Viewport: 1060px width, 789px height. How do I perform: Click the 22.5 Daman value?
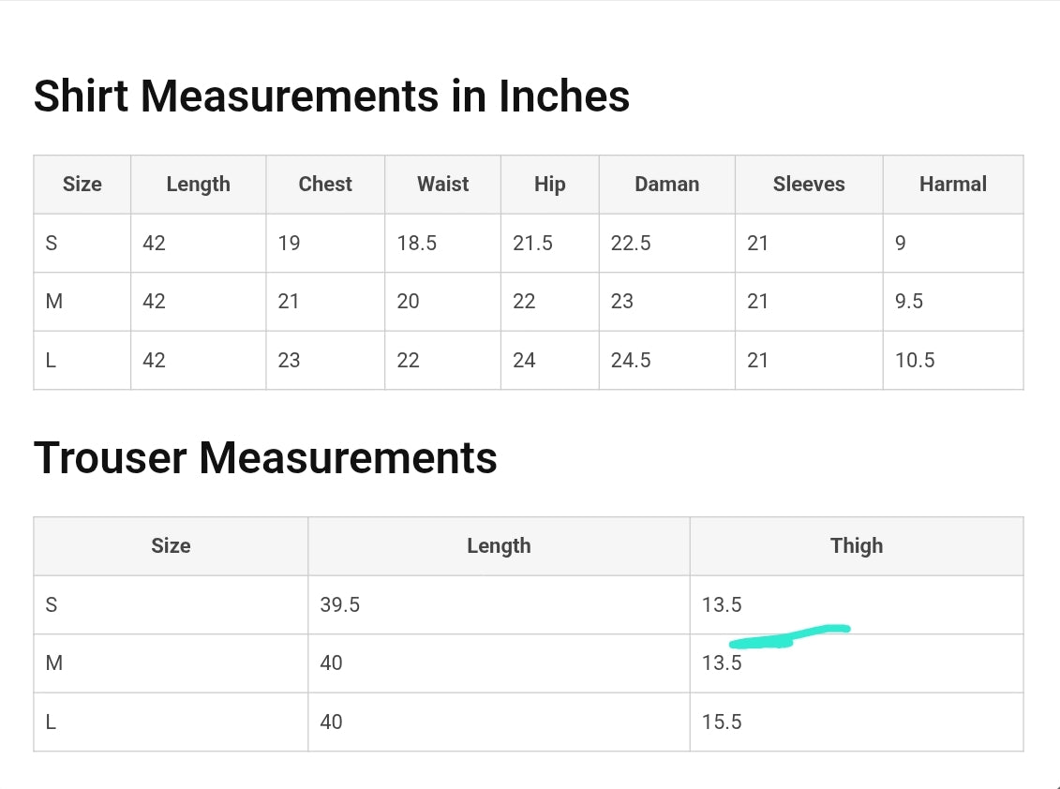[631, 244]
